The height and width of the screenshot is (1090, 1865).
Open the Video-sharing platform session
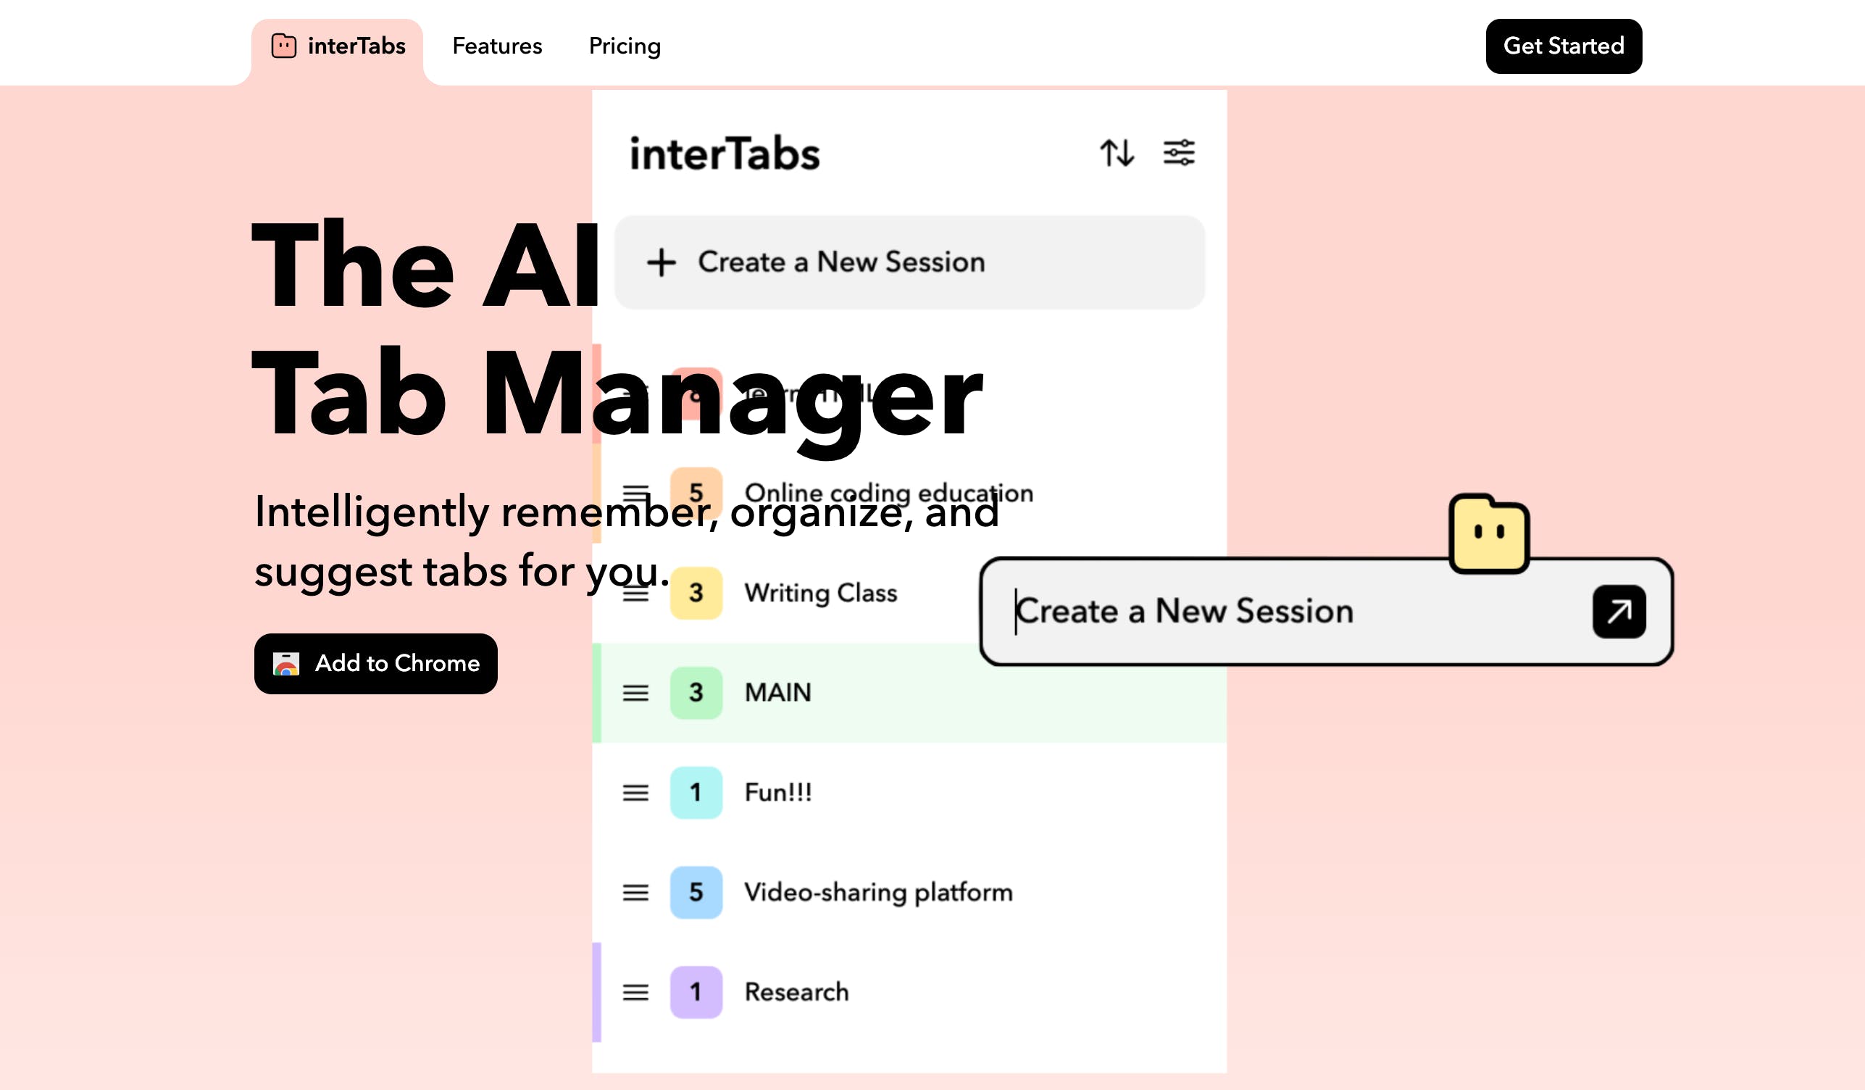click(x=877, y=892)
